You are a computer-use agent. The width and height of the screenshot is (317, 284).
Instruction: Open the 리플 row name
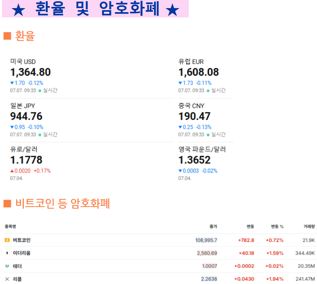(x=17, y=279)
